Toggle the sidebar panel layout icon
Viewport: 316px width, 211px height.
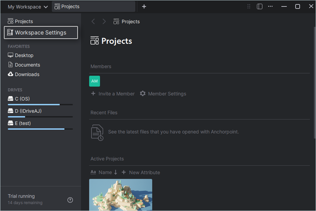259,6
